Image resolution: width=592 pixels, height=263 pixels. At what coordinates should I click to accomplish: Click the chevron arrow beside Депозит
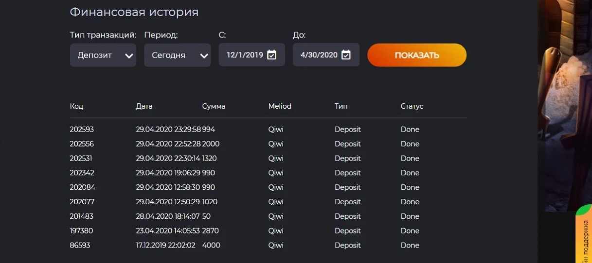pos(129,56)
